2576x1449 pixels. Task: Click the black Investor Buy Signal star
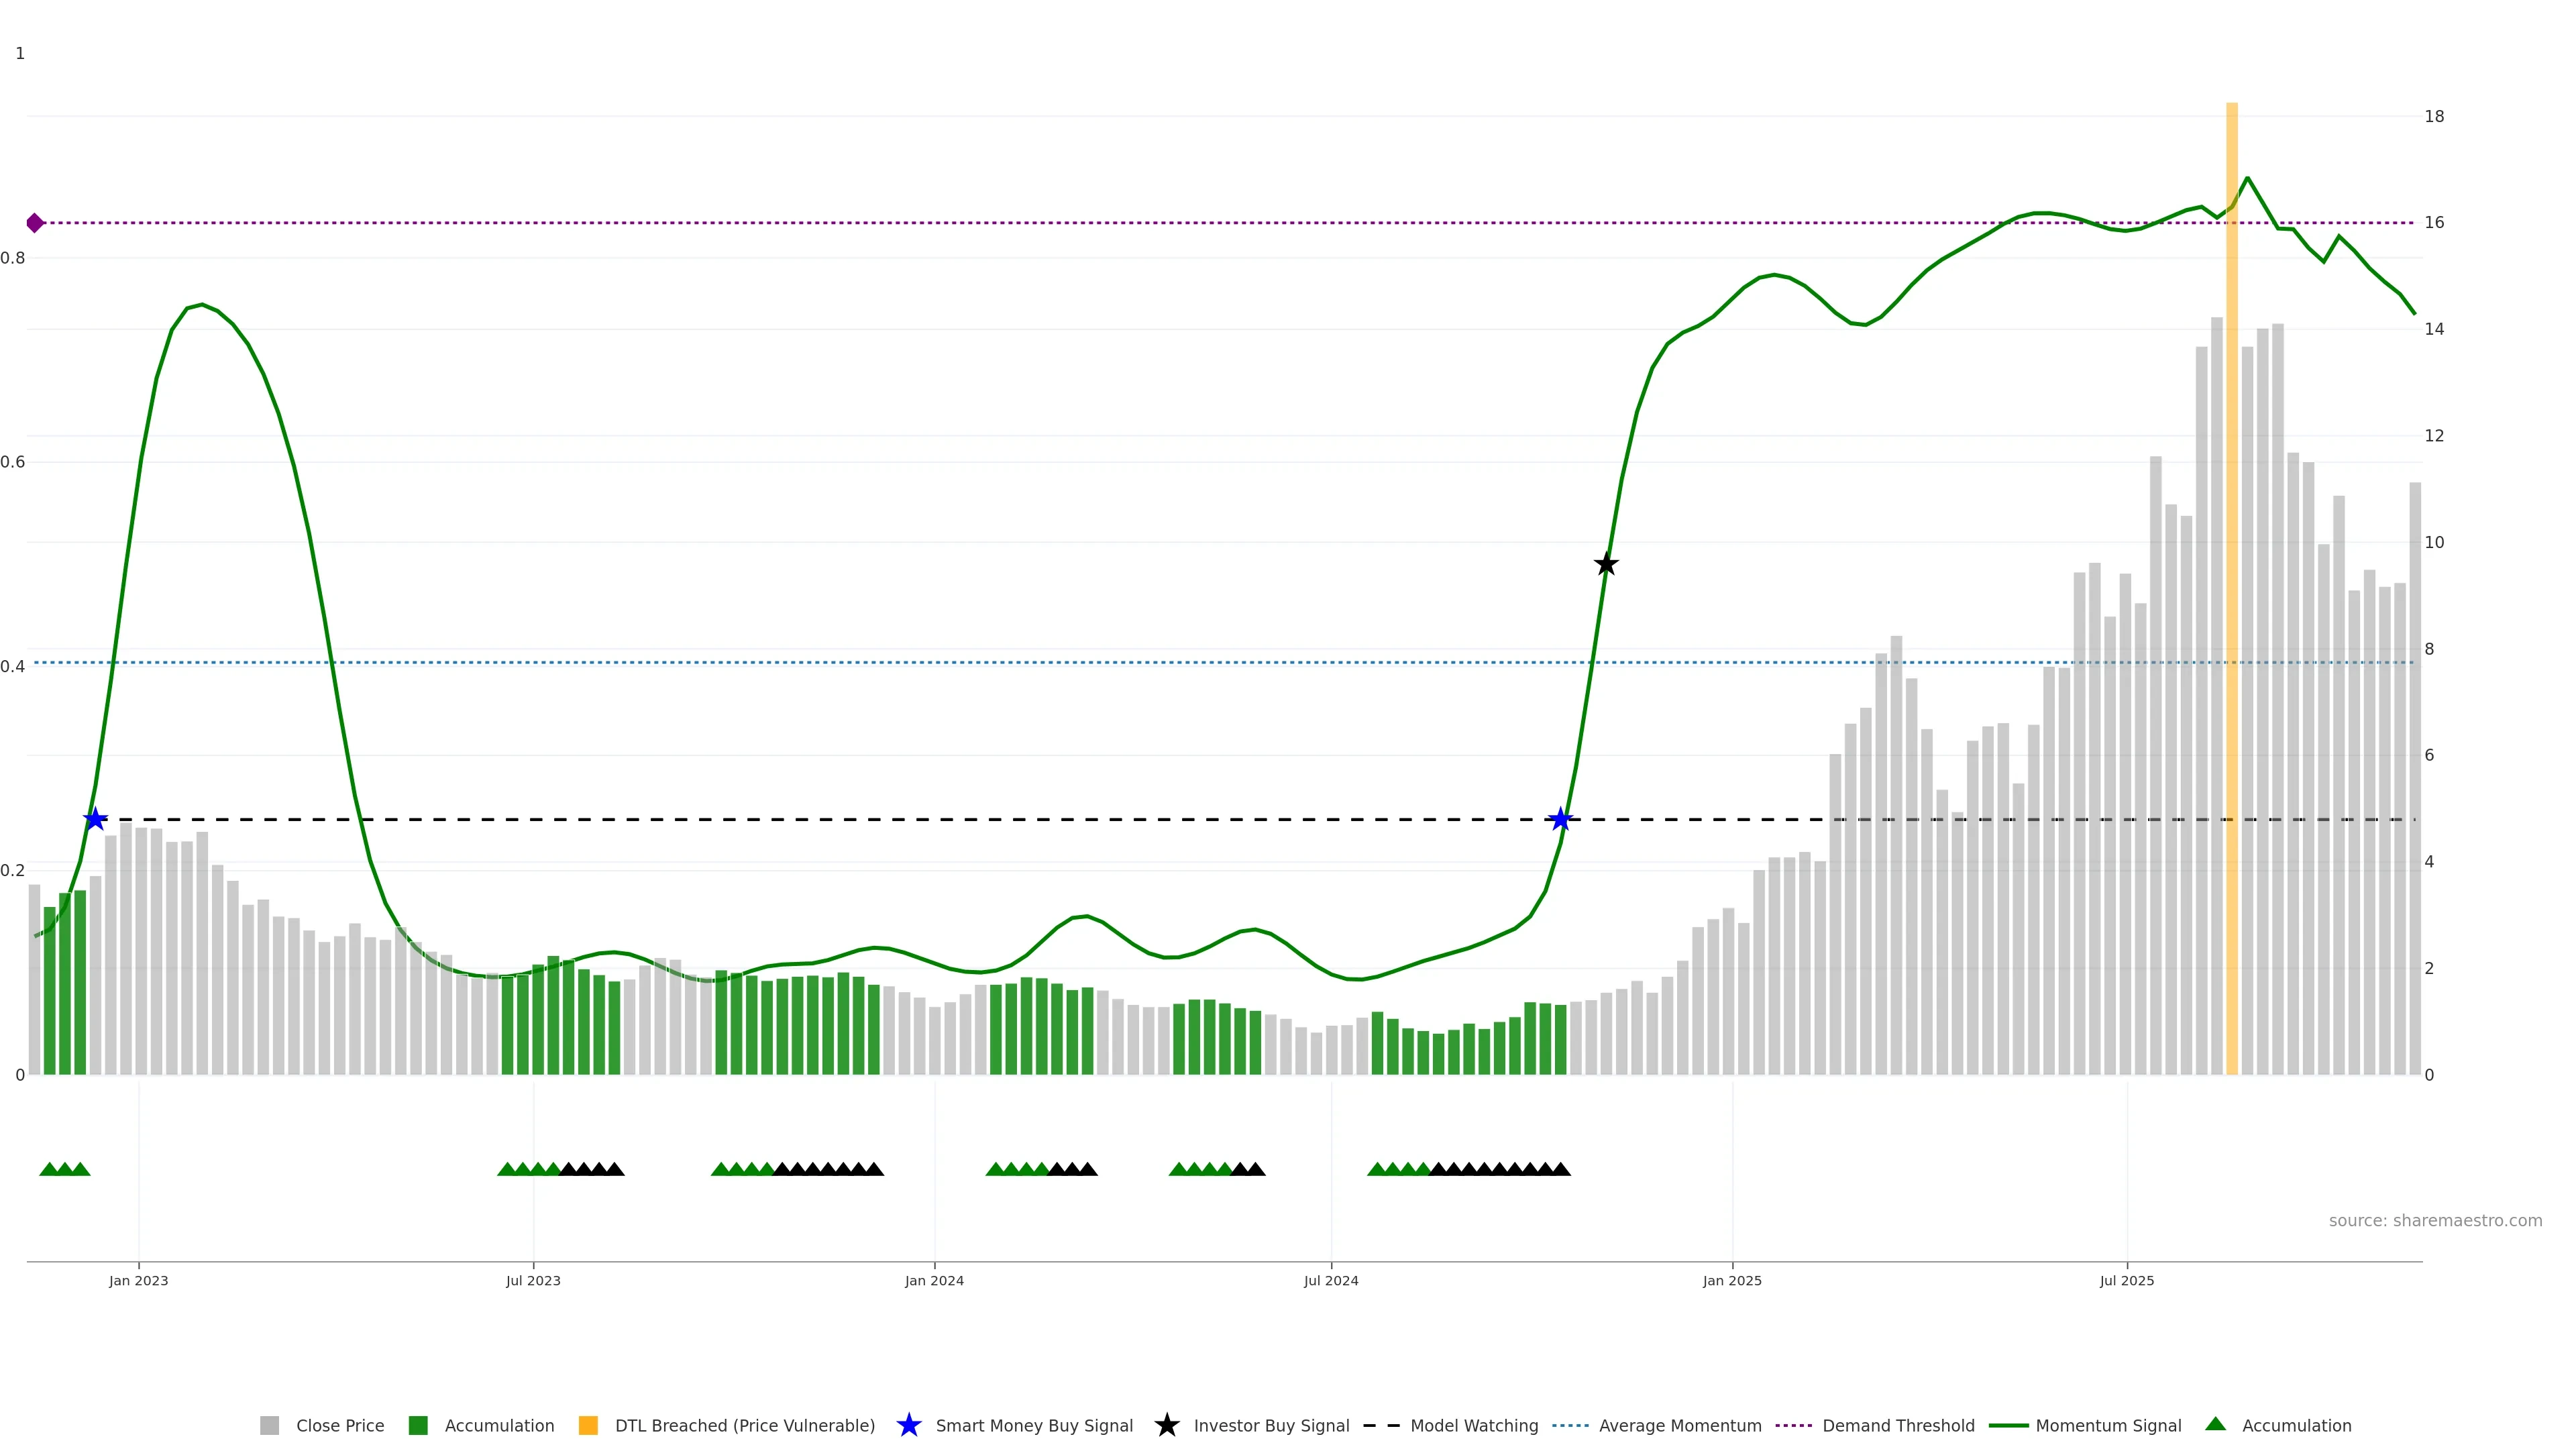pos(1606,564)
